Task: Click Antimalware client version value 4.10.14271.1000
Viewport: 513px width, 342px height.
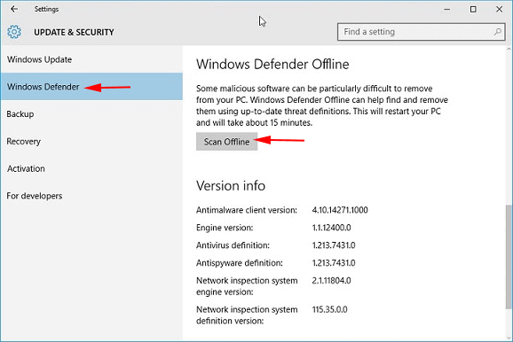Action: coord(340,210)
